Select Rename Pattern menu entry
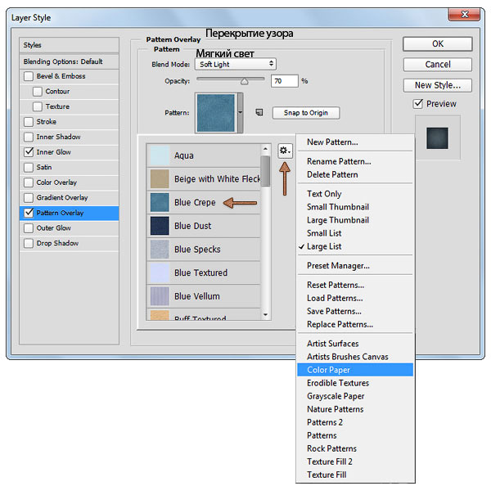 (339, 161)
